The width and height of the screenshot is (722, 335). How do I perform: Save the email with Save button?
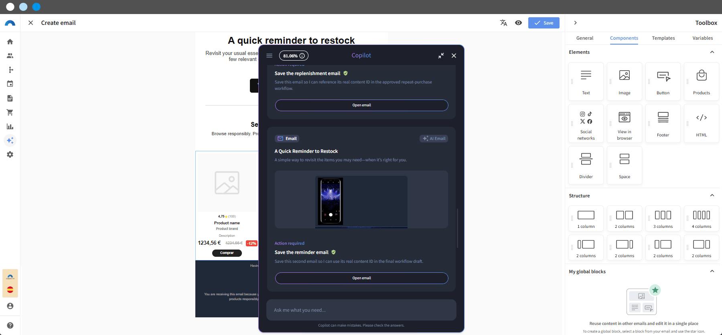[x=544, y=23]
